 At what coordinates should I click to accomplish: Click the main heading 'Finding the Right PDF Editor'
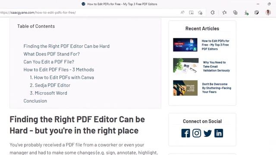(x=77, y=125)
